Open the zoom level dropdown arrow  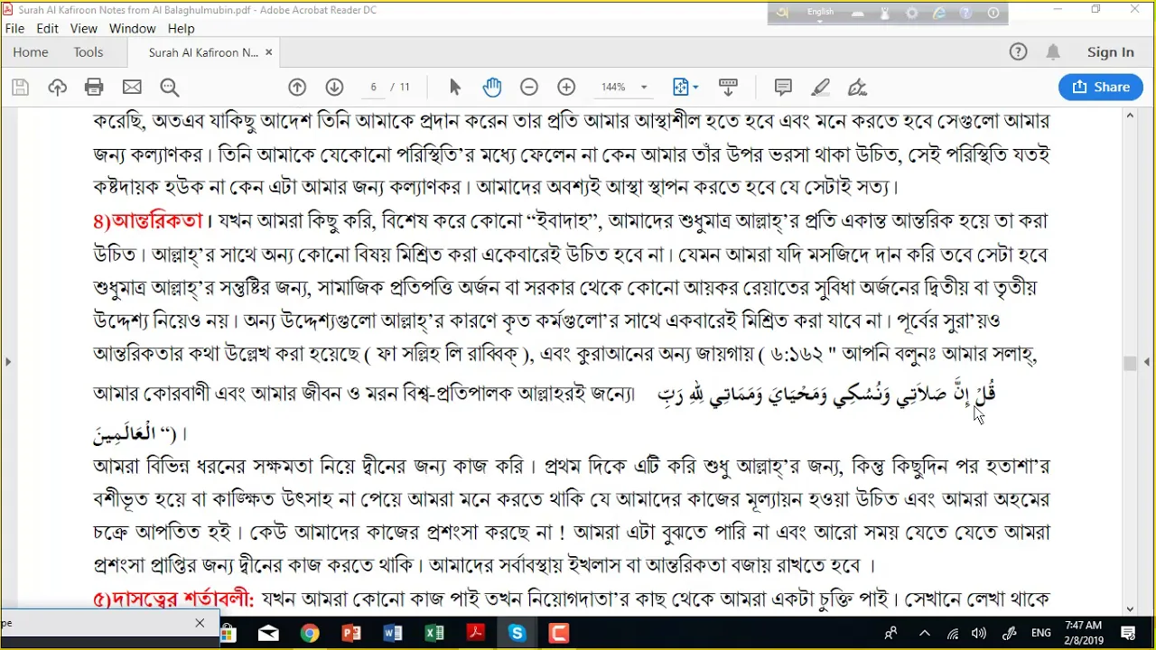tap(644, 88)
